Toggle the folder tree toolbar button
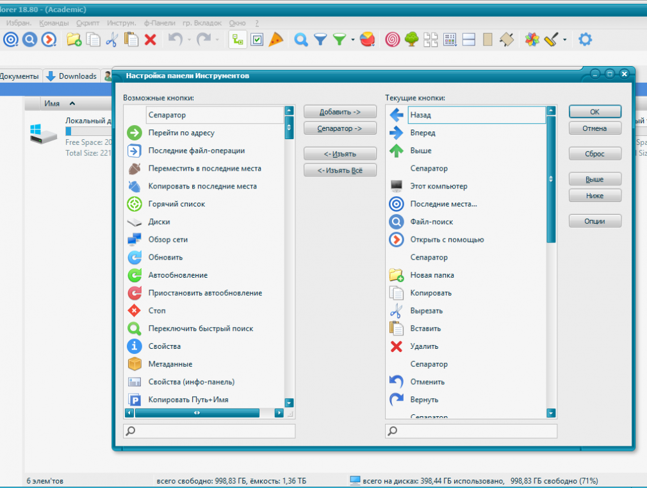647x488 pixels. point(238,40)
